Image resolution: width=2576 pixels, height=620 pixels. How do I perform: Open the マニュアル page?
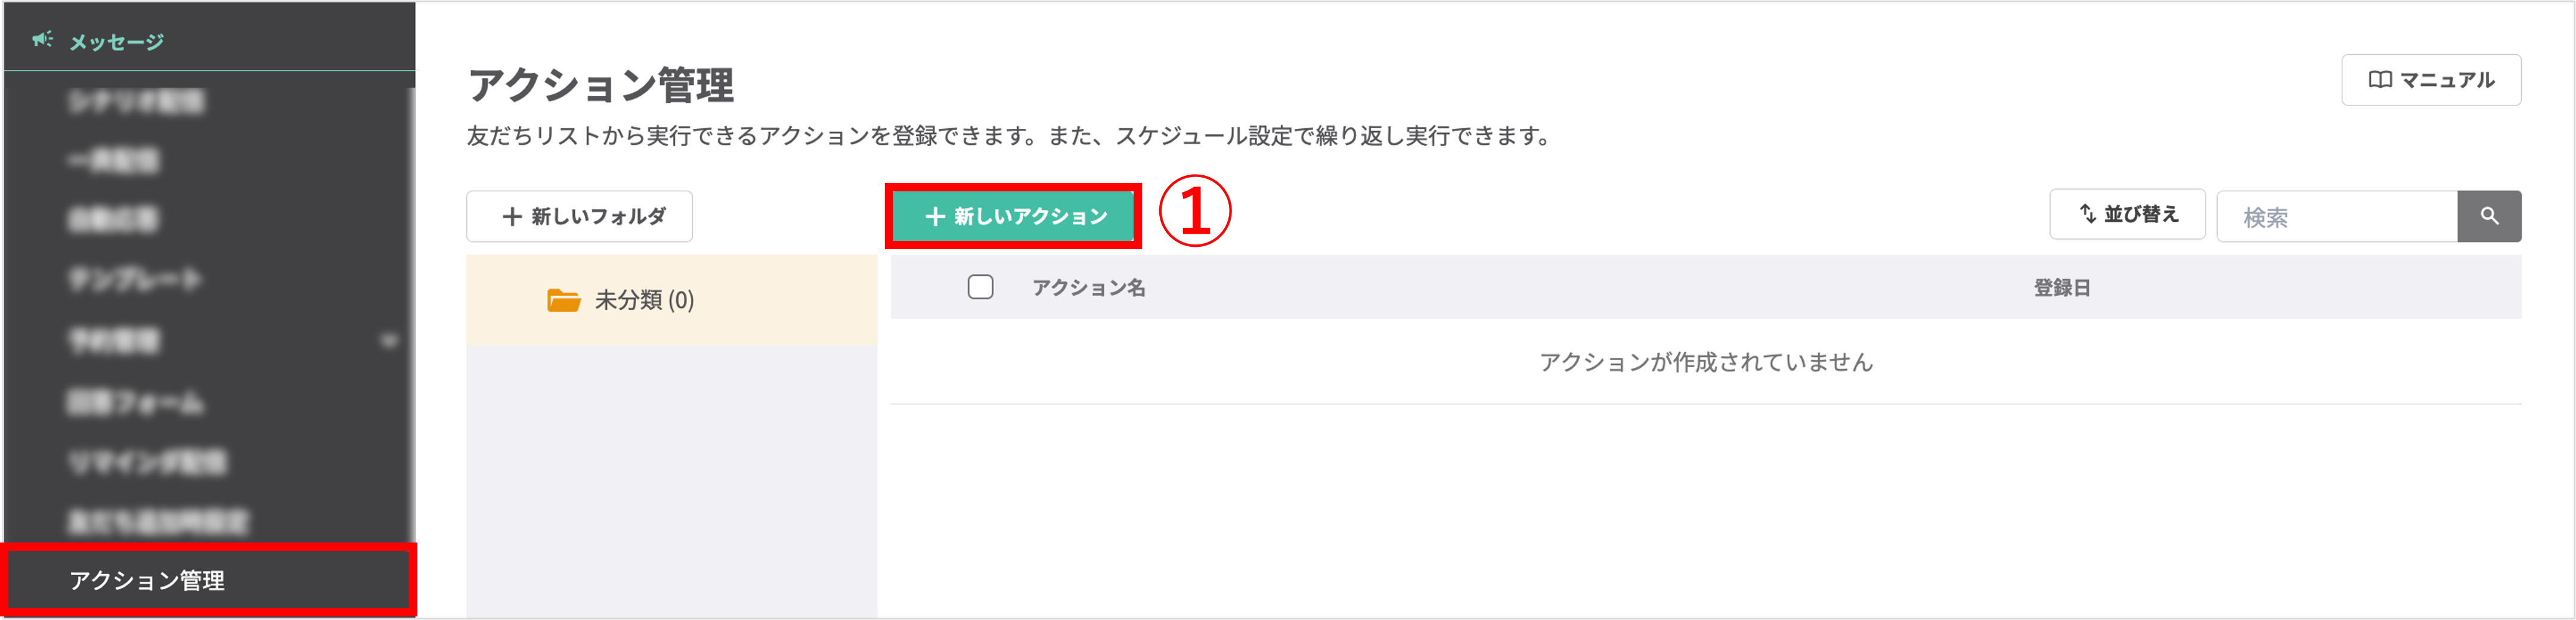coord(2431,80)
